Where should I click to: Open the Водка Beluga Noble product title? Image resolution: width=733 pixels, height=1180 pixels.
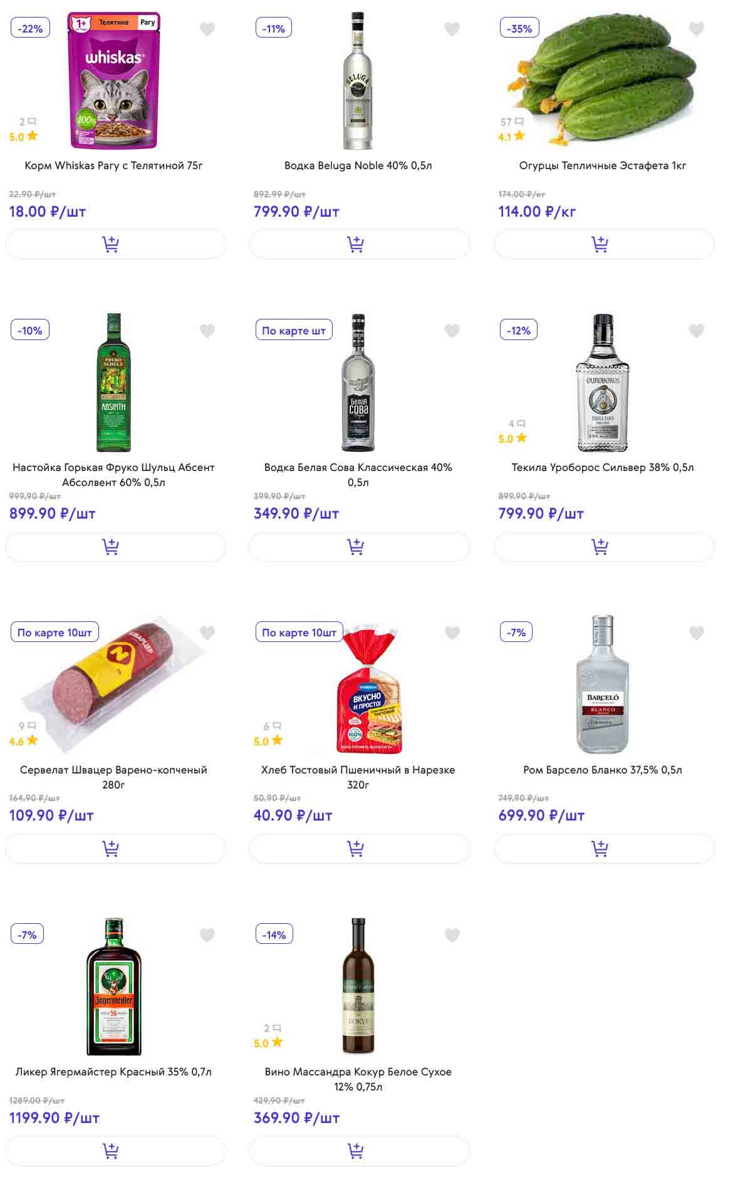click(358, 165)
